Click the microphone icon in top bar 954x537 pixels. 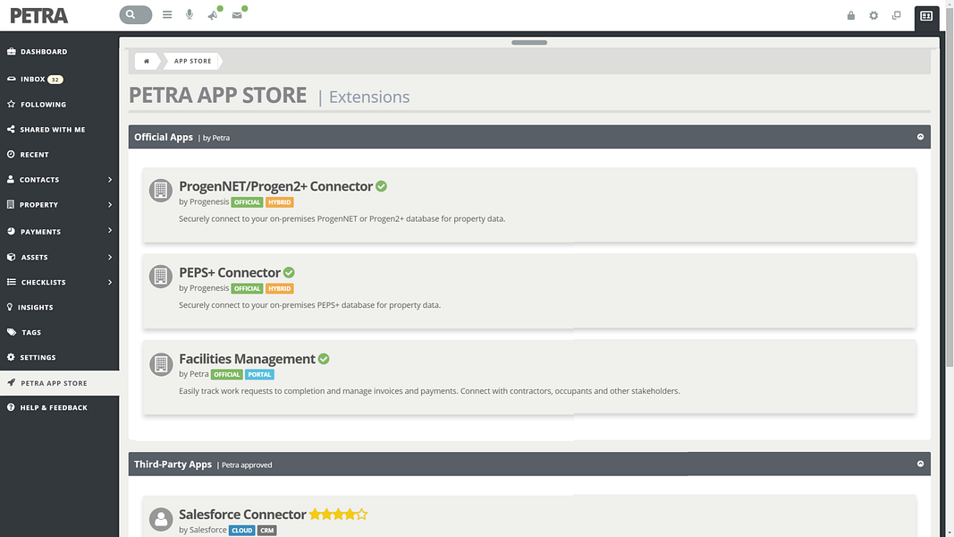[x=190, y=14]
